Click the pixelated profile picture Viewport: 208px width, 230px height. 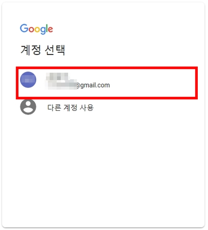pyautogui.click(x=28, y=80)
